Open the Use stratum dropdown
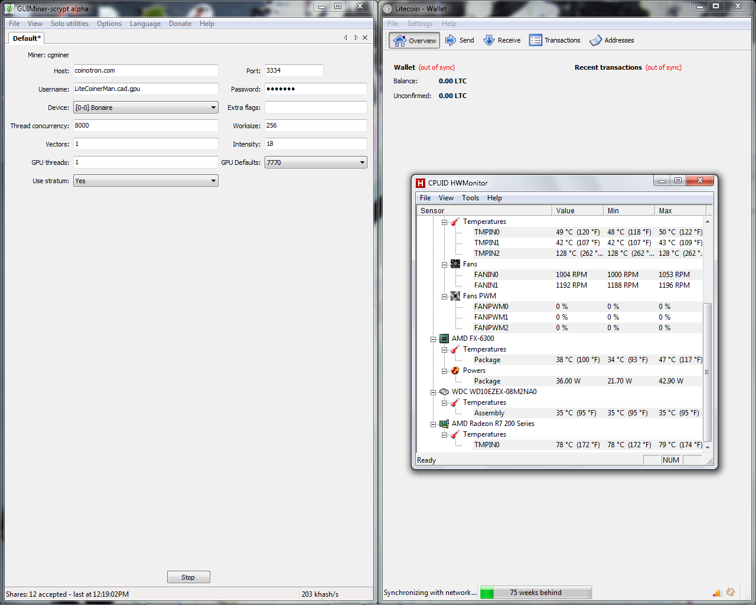Screen dimensions: 756x605 click(146, 181)
